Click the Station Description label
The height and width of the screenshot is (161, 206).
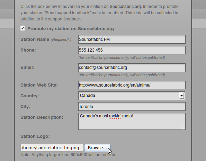[x=42, y=117]
